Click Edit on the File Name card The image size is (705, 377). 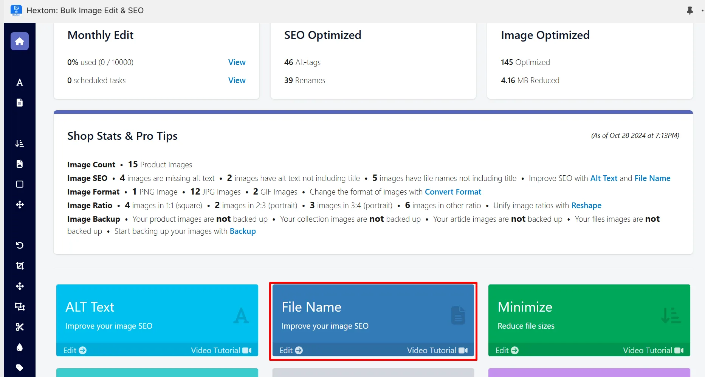coord(291,351)
